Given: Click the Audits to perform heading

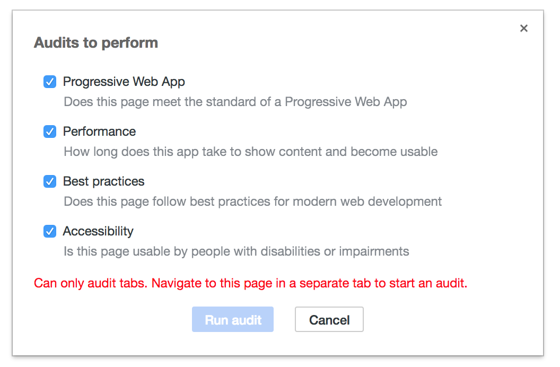Looking at the screenshot, I should coord(95,42).
